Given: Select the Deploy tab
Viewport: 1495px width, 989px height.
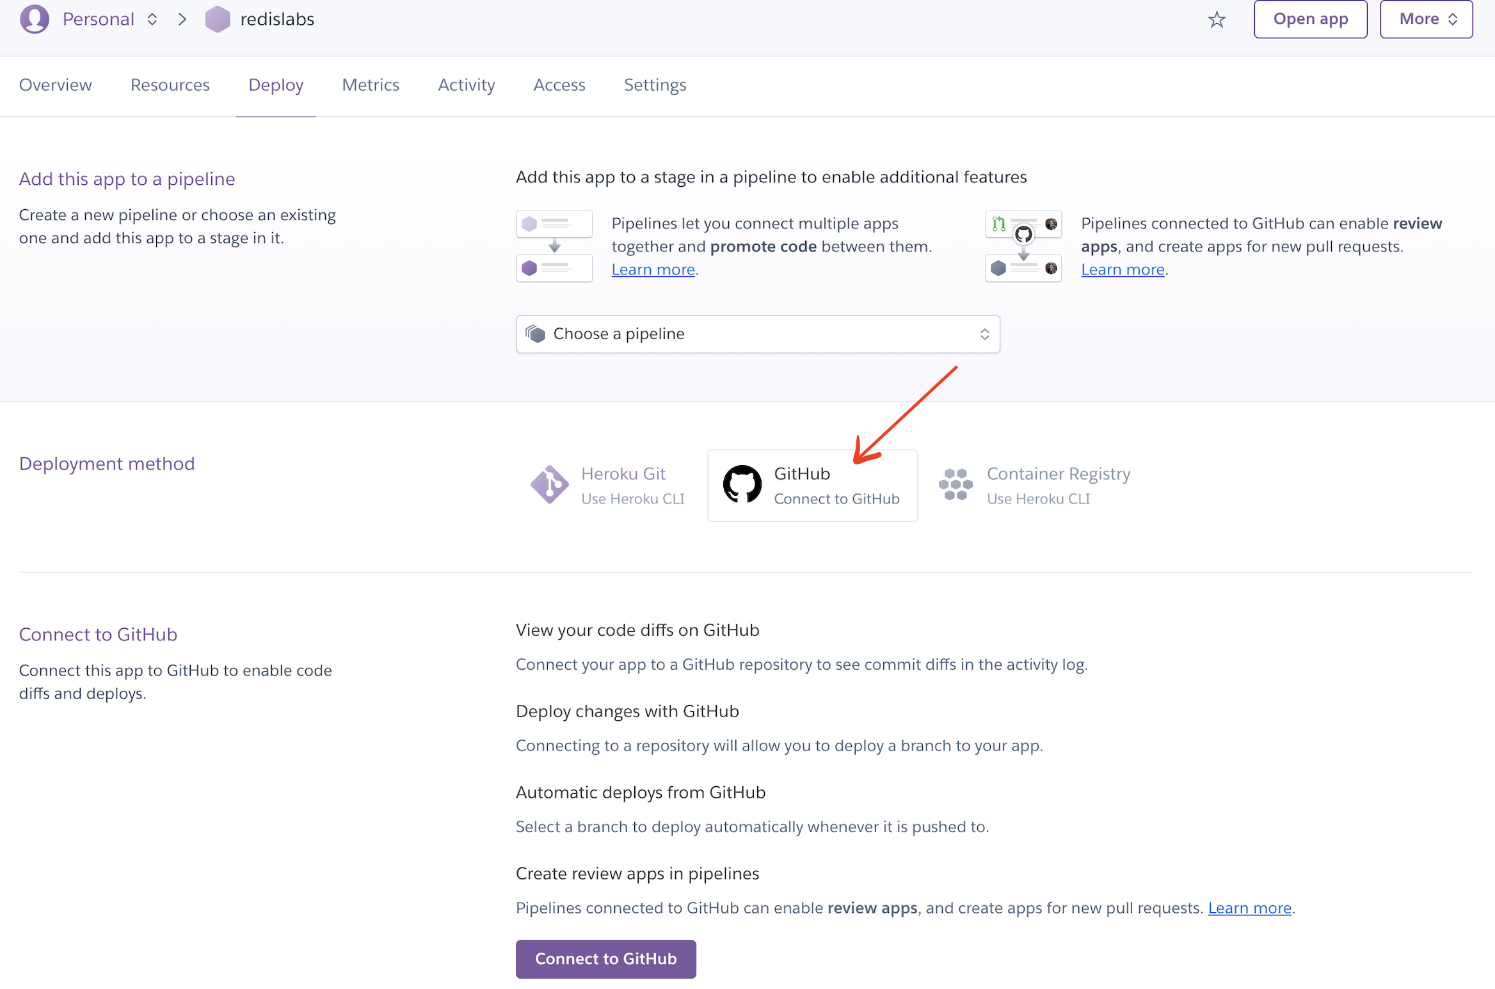Looking at the screenshot, I should click(x=276, y=85).
